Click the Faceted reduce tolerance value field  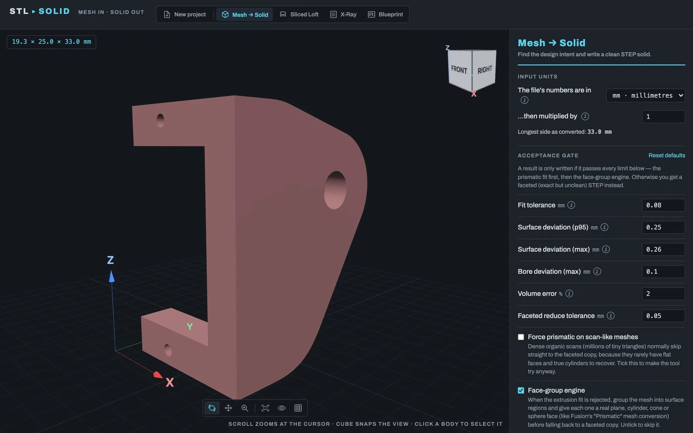663,316
